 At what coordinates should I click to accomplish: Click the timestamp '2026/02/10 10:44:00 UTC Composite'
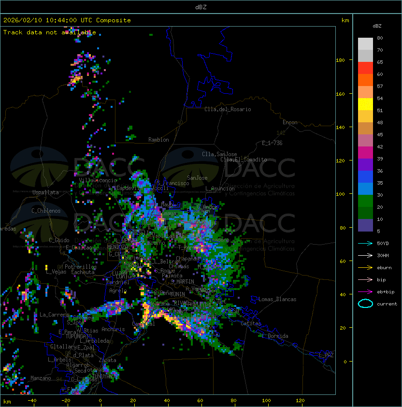point(67,20)
